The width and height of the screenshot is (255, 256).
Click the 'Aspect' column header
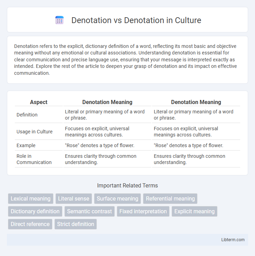tap(39, 102)
